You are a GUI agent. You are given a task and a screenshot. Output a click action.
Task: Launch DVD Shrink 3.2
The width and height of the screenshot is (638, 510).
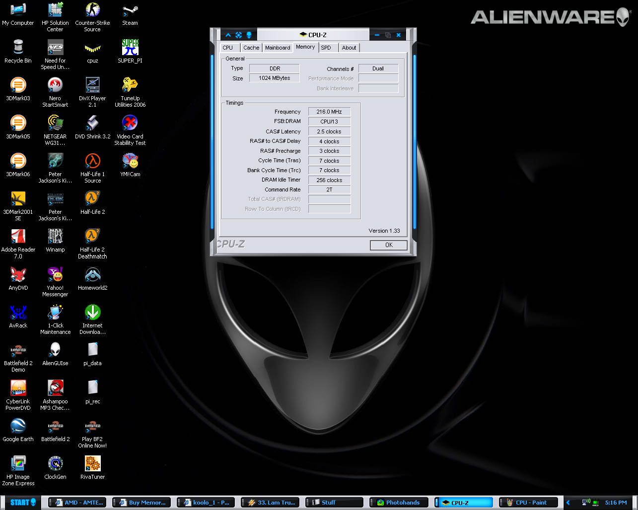click(x=92, y=127)
